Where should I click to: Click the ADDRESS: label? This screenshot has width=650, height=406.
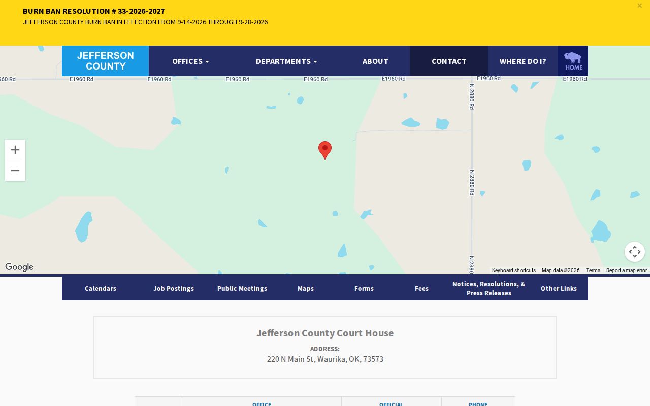[325, 349]
